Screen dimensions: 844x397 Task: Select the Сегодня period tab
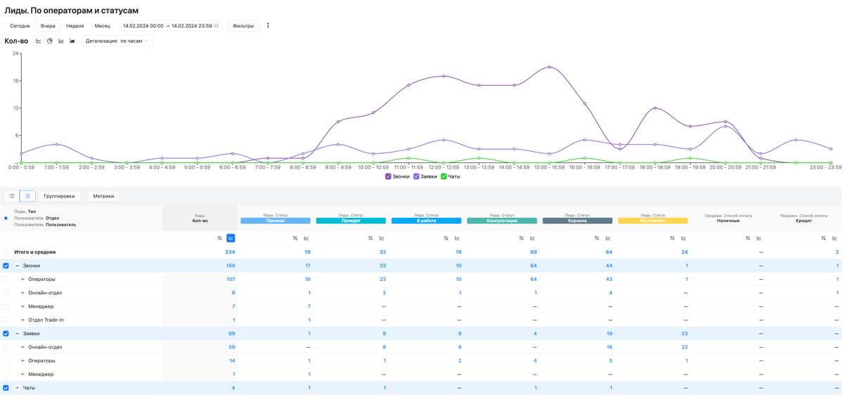pos(20,26)
